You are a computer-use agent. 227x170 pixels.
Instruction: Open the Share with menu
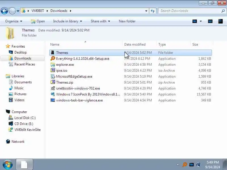coord(100,21)
